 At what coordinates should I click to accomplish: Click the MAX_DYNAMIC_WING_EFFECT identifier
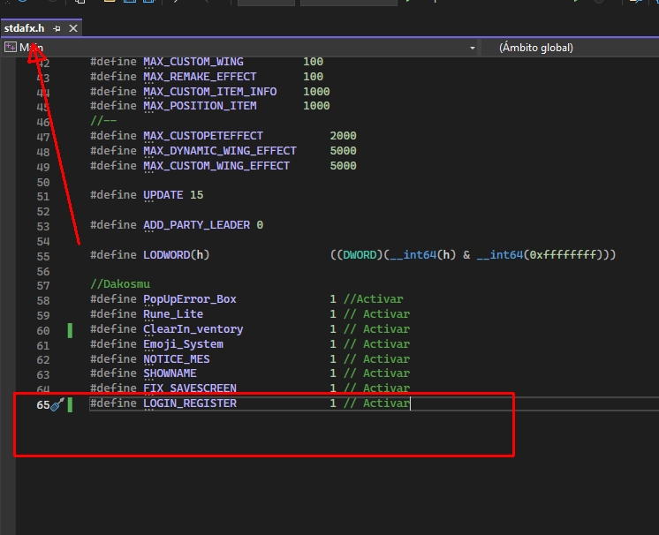coord(220,151)
